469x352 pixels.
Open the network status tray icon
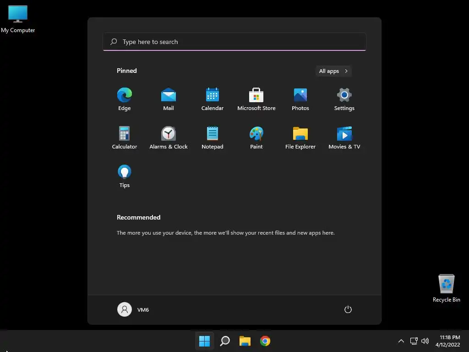tap(414, 341)
